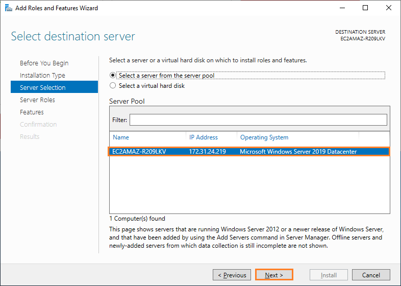
Task: Click the disabled Install button
Action: pos(329,275)
